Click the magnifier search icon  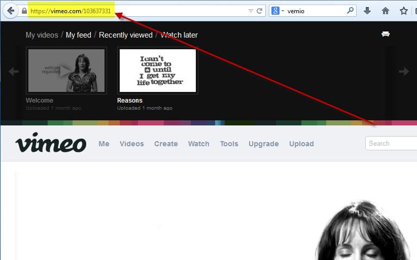(350, 11)
